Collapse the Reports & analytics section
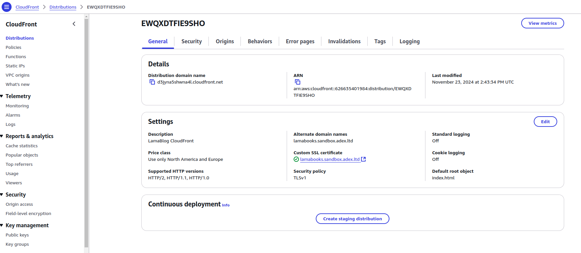 (2, 136)
